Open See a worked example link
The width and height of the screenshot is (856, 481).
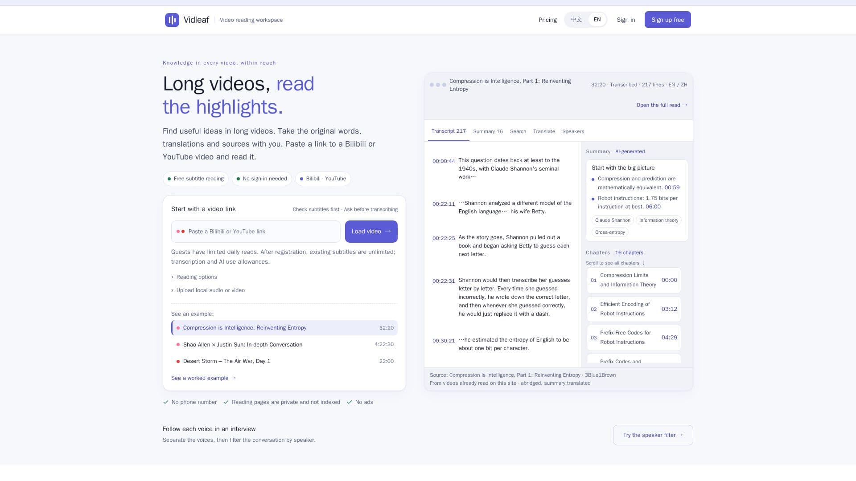click(204, 378)
